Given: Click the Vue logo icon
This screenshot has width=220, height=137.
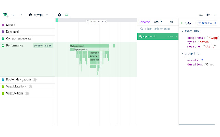Looking at the screenshot, I should [5, 15].
